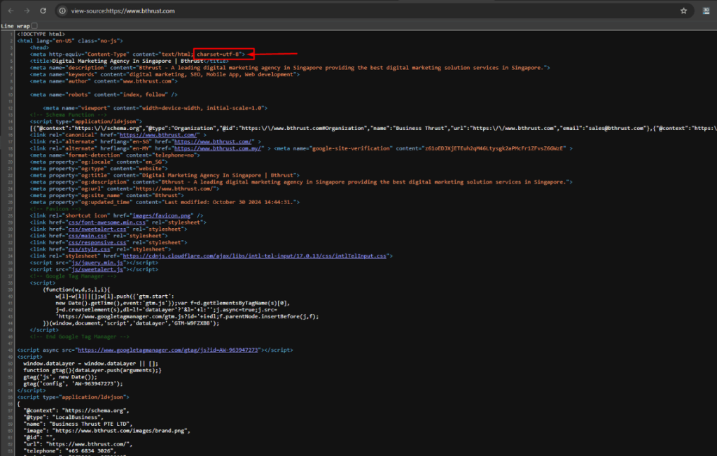Click the GTM-W9FZXBB container ID line
Image resolution: width=717 pixels, height=456 pixels.
coord(131,324)
